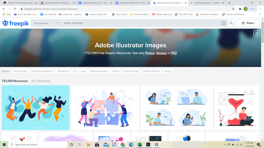Open Chrome three-dot menu

coord(260,9)
